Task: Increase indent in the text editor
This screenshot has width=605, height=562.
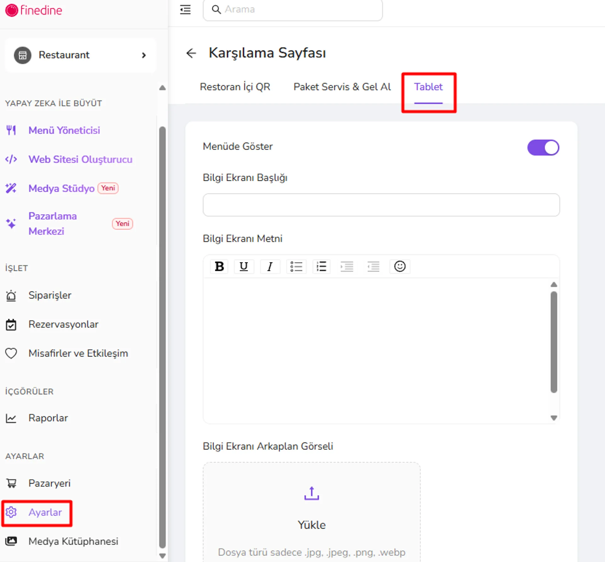Action: point(347,267)
